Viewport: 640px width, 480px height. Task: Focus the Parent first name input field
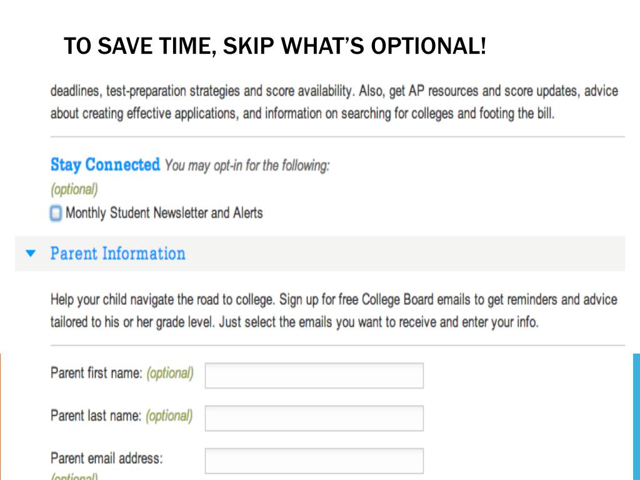314,376
